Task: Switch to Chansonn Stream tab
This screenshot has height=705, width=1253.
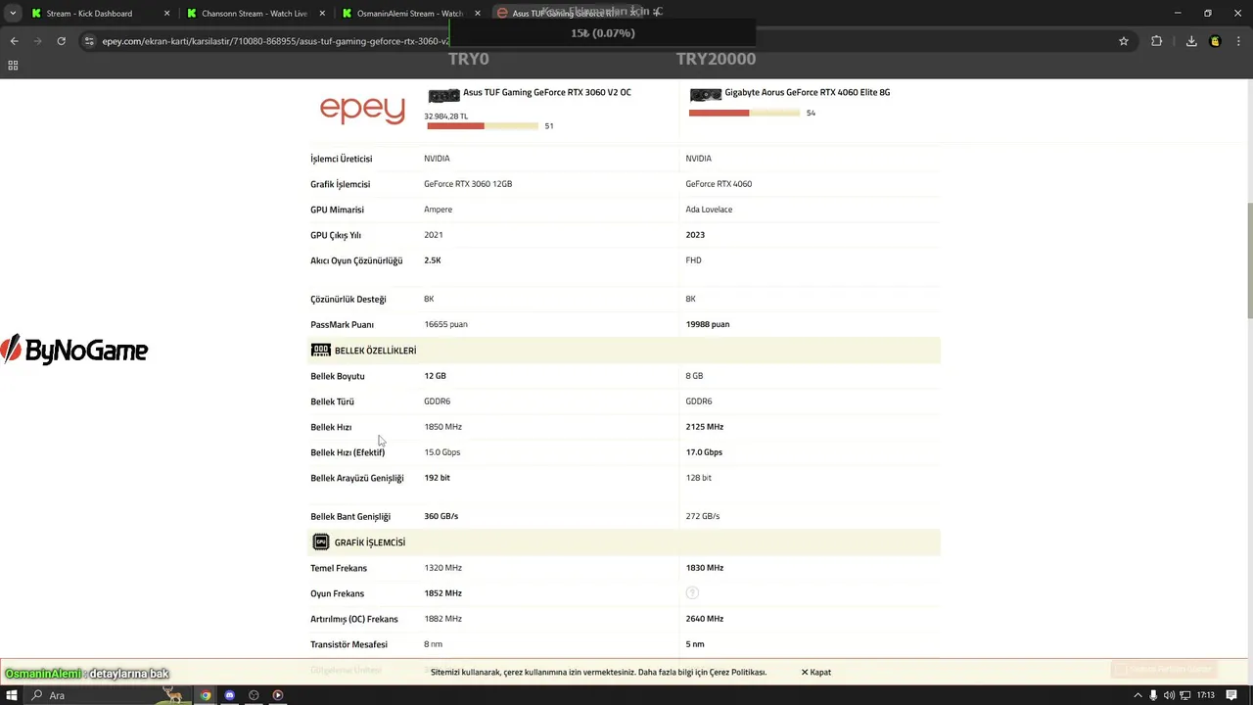Action: [255, 14]
